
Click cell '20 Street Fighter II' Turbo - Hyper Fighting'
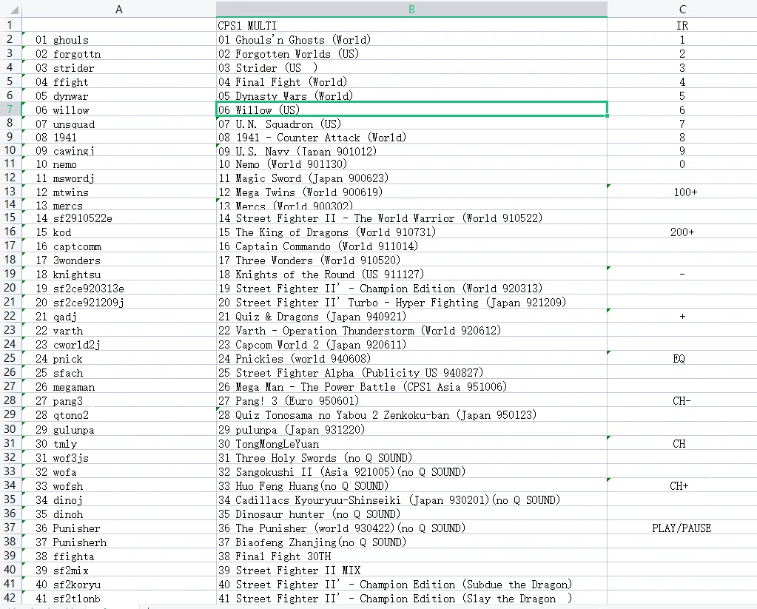coord(411,302)
